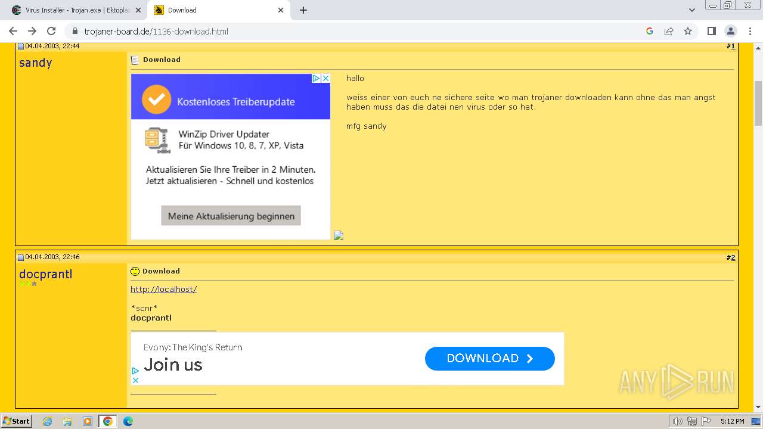Open the browser side panel
Viewport: 763px width, 429px height.
click(711, 31)
